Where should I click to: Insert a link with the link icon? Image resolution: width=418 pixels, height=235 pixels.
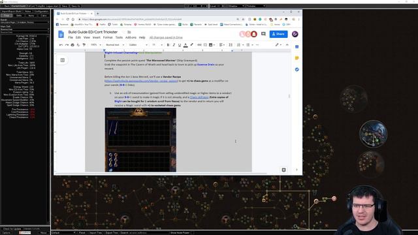point(199,45)
